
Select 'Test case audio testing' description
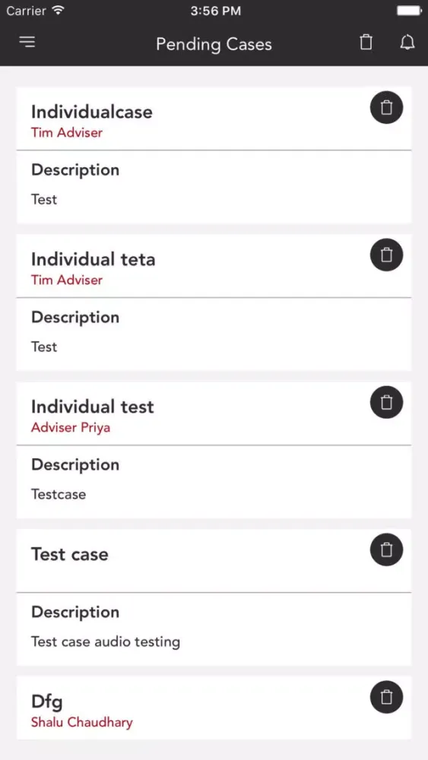tap(106, 641)
